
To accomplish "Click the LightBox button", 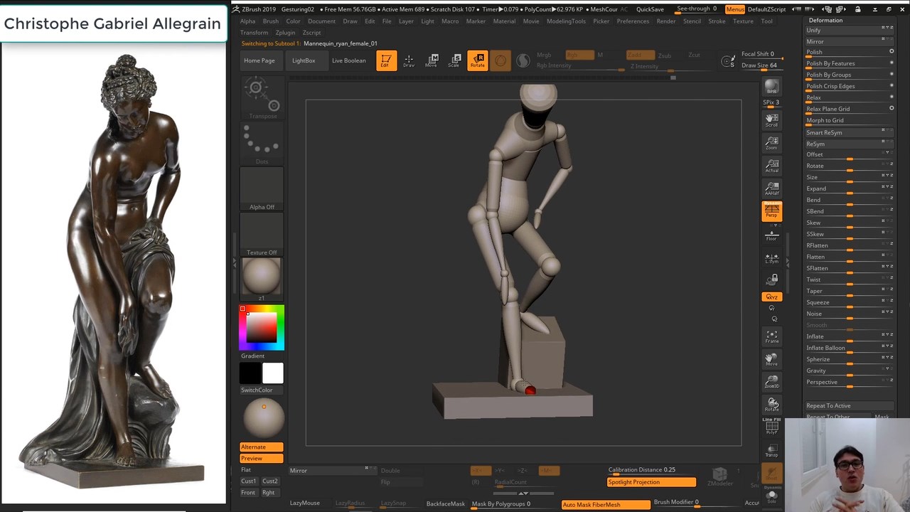I will pyautogui.click(x=304, y=60).
